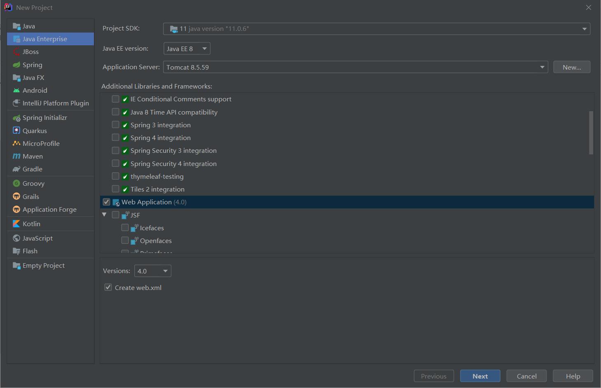Click the IntelliJ Platform Plugin icon
Screen dimensions: 601x388
click(16, 103)
